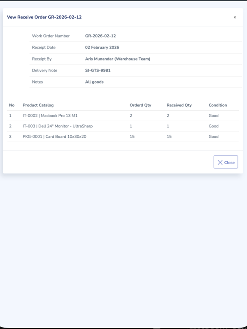Click the Notes label
The width and height of the screenshot is (247, 329).
click(x=37, y=82)
